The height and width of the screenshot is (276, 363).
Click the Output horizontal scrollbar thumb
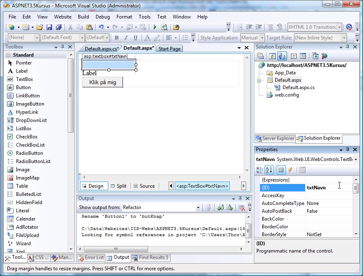116,249
